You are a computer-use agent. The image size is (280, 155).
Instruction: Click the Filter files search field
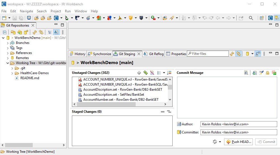(x=208, y=54)
